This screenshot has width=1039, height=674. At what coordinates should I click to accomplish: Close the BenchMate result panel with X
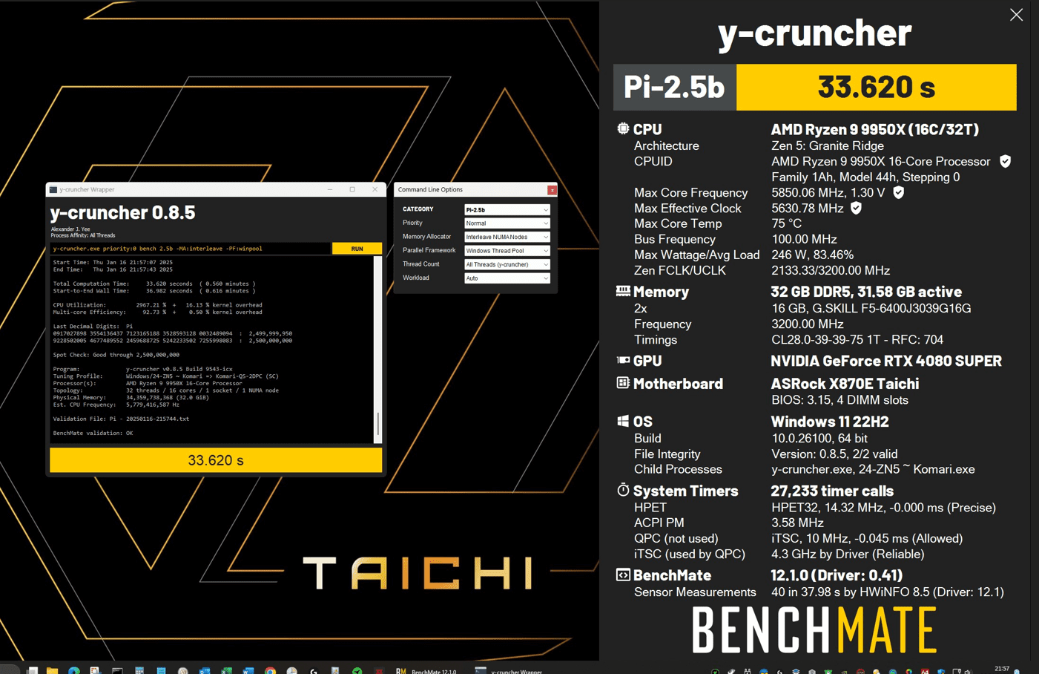1016,15
